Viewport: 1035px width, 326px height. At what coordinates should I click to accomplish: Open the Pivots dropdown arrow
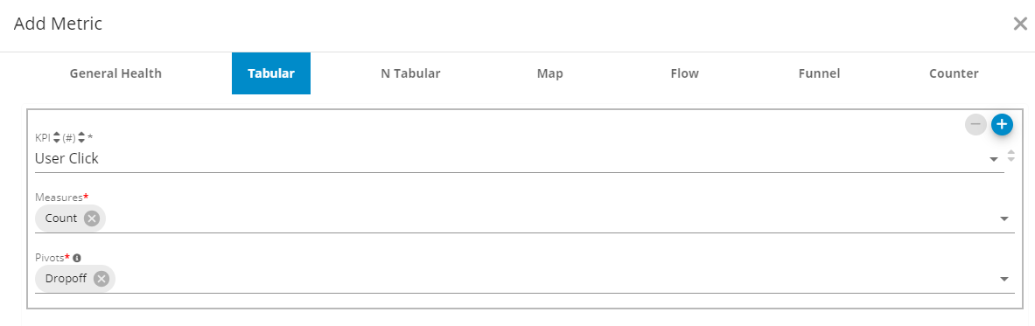click(x=1004, y=279)
